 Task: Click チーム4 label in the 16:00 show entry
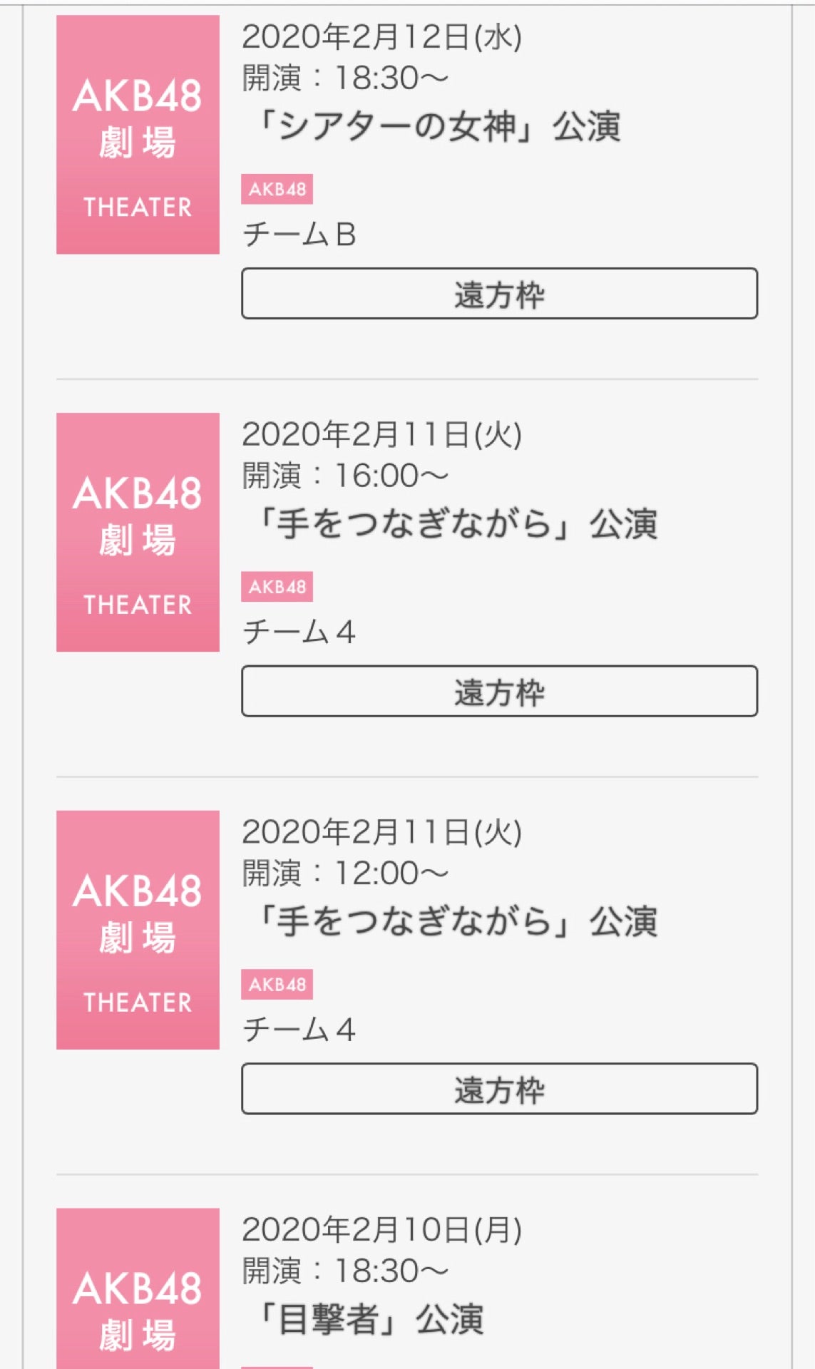[x=299, y=632]
